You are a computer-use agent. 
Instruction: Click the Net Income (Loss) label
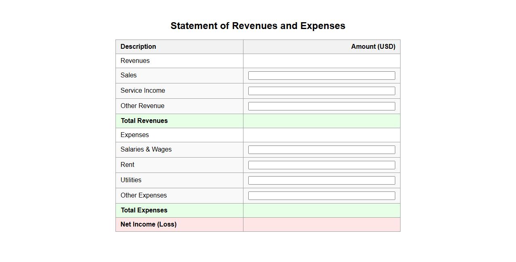click(x=148, y=225)
